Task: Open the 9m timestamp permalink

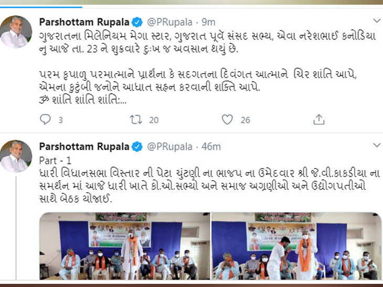Action: 208,23
